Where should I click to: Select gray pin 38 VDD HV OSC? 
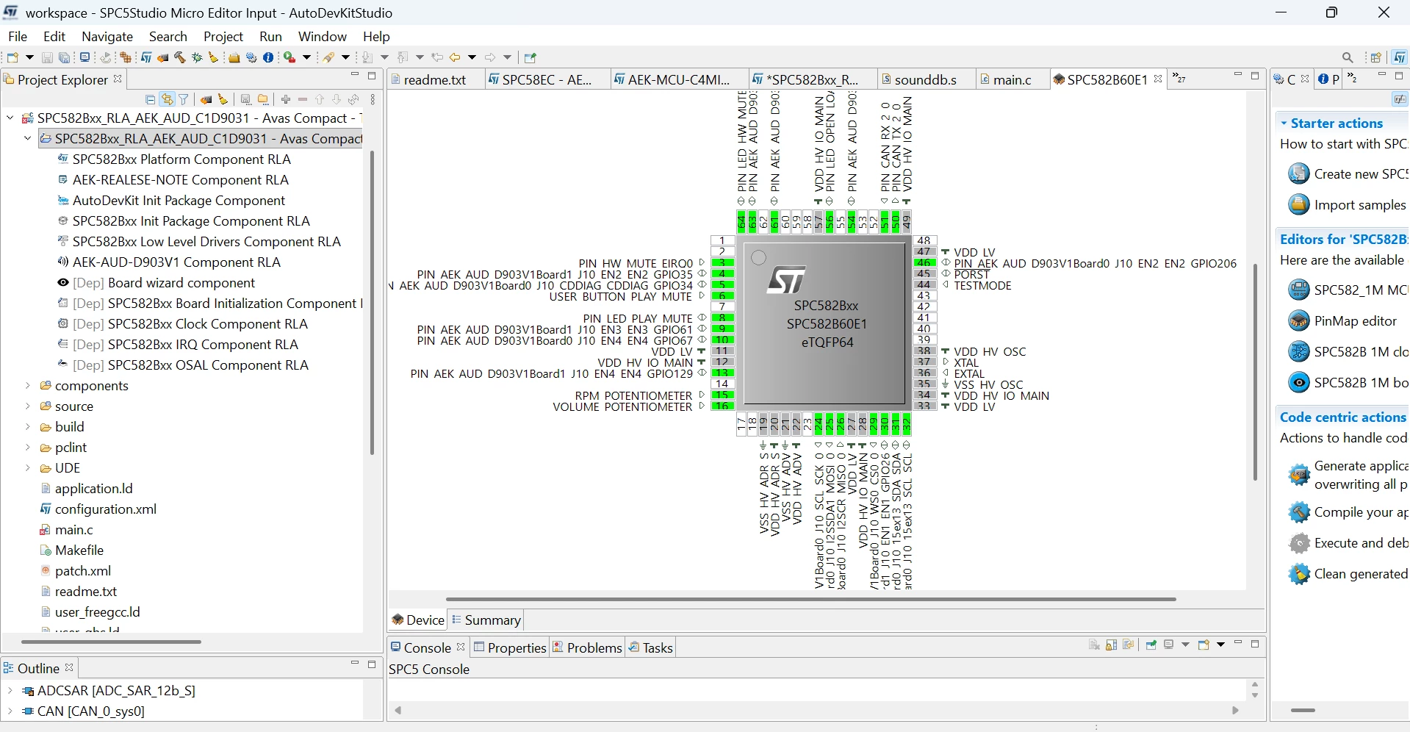pyautogui.click(x=924, y=351)
